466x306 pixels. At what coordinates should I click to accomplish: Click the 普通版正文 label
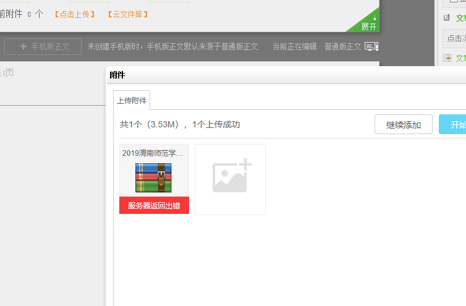point(342,47)
